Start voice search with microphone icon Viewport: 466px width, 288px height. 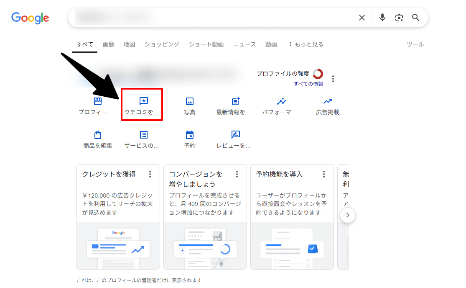(382, 18)
